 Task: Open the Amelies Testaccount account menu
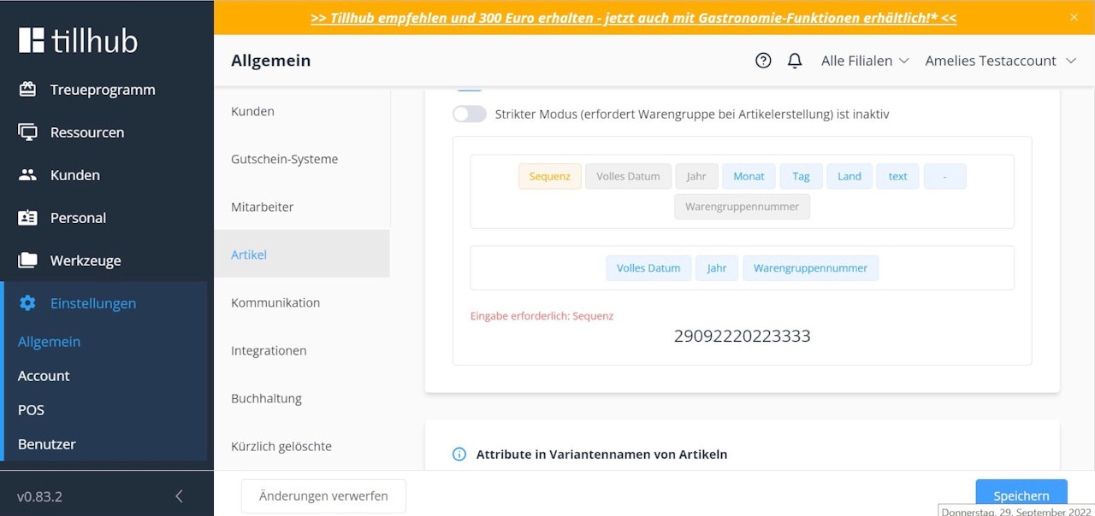point(1000,60)
